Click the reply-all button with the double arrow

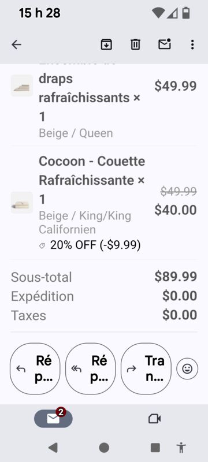click(x=91, y=368)
